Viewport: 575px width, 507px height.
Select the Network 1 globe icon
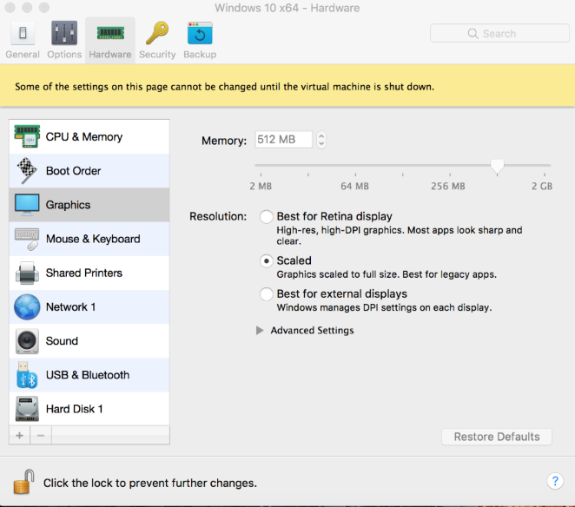tap(27, 307)
